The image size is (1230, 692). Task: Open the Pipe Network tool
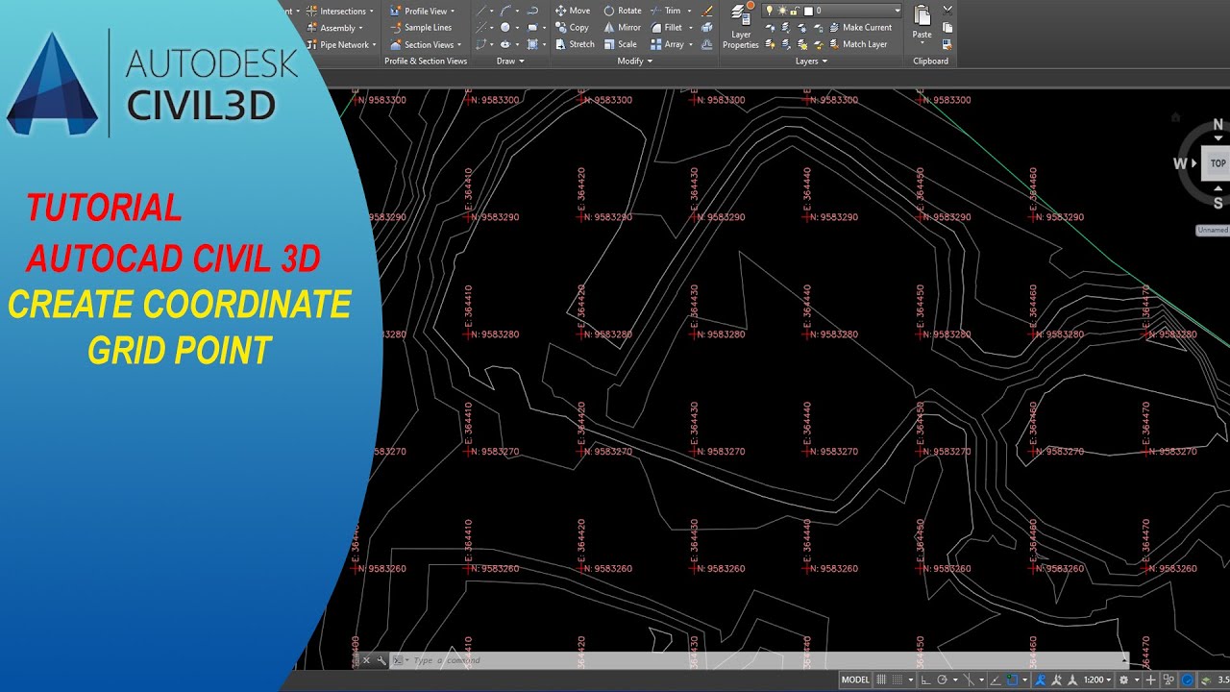(341, 44)
